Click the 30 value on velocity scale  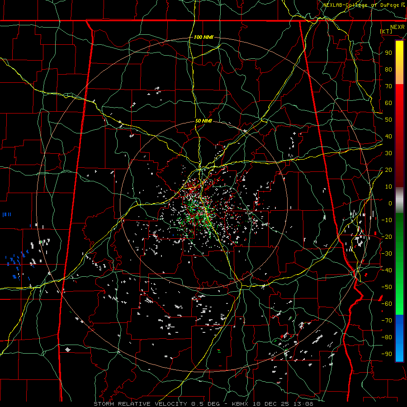pyautogui.click(x=388, y=153)
